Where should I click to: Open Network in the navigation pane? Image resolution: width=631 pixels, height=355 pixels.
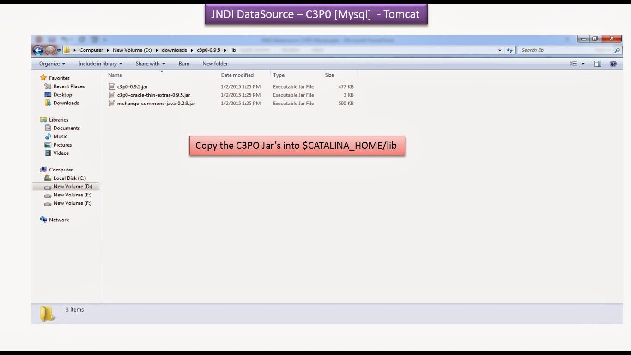point(59,220)
